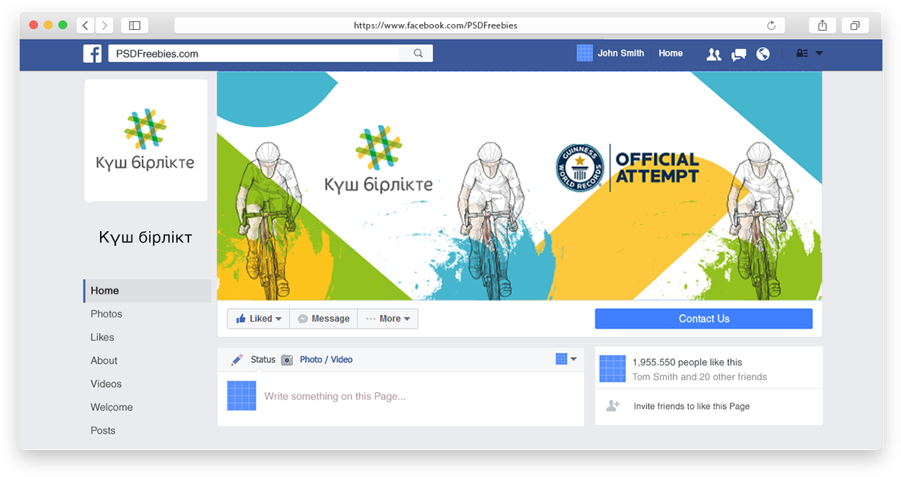This screenshot has width=901, height=477.
Task: Open the Photo / Video link
Action: point(326,360)
